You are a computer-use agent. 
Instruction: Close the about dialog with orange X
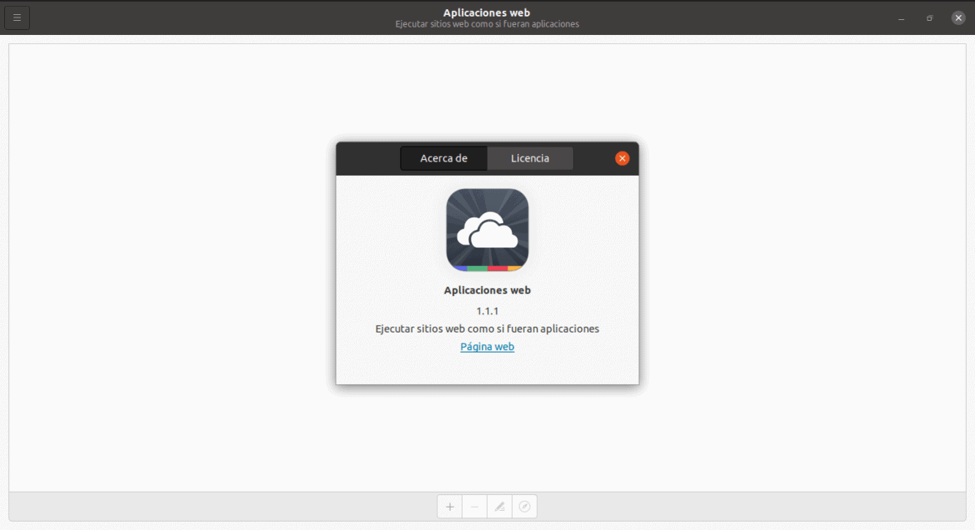[622, 158]
